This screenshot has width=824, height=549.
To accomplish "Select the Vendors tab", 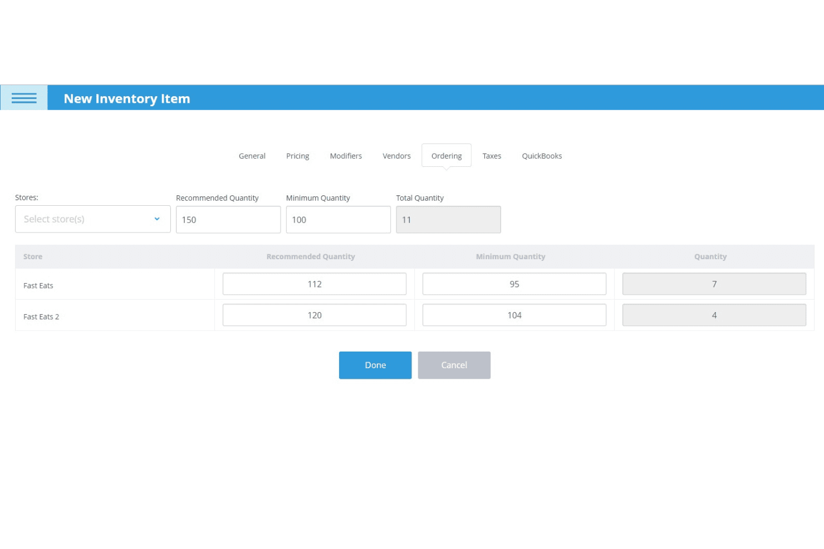I will (x=396, y=156).
